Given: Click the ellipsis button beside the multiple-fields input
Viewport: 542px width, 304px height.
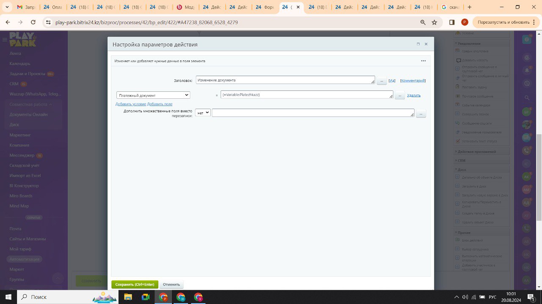Looking at the screenshot, I should pos(421,113).
